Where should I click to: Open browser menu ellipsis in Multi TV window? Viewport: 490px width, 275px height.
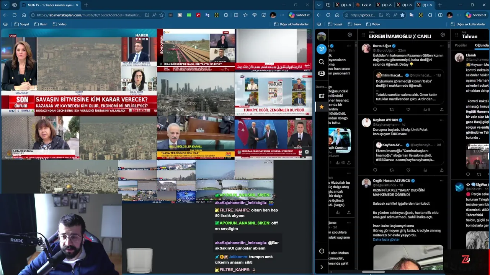coord(282,15)
